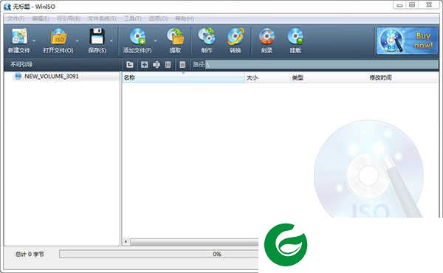Image resolution: width=443 pixels, height=273 pixels.
Task: Open the 文件(F) menu
Action: (16, 18)
